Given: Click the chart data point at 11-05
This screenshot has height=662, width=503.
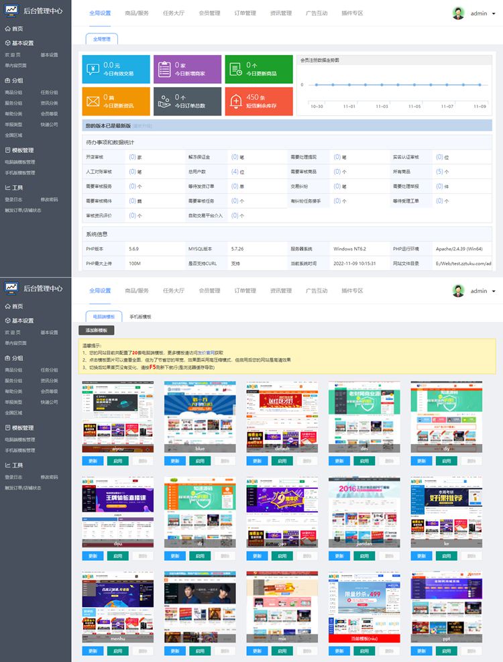Looking at the screenshot, I should pos(414,85).
